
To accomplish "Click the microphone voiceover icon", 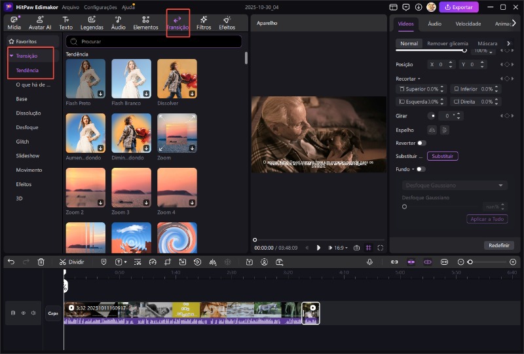I will 369,262.
